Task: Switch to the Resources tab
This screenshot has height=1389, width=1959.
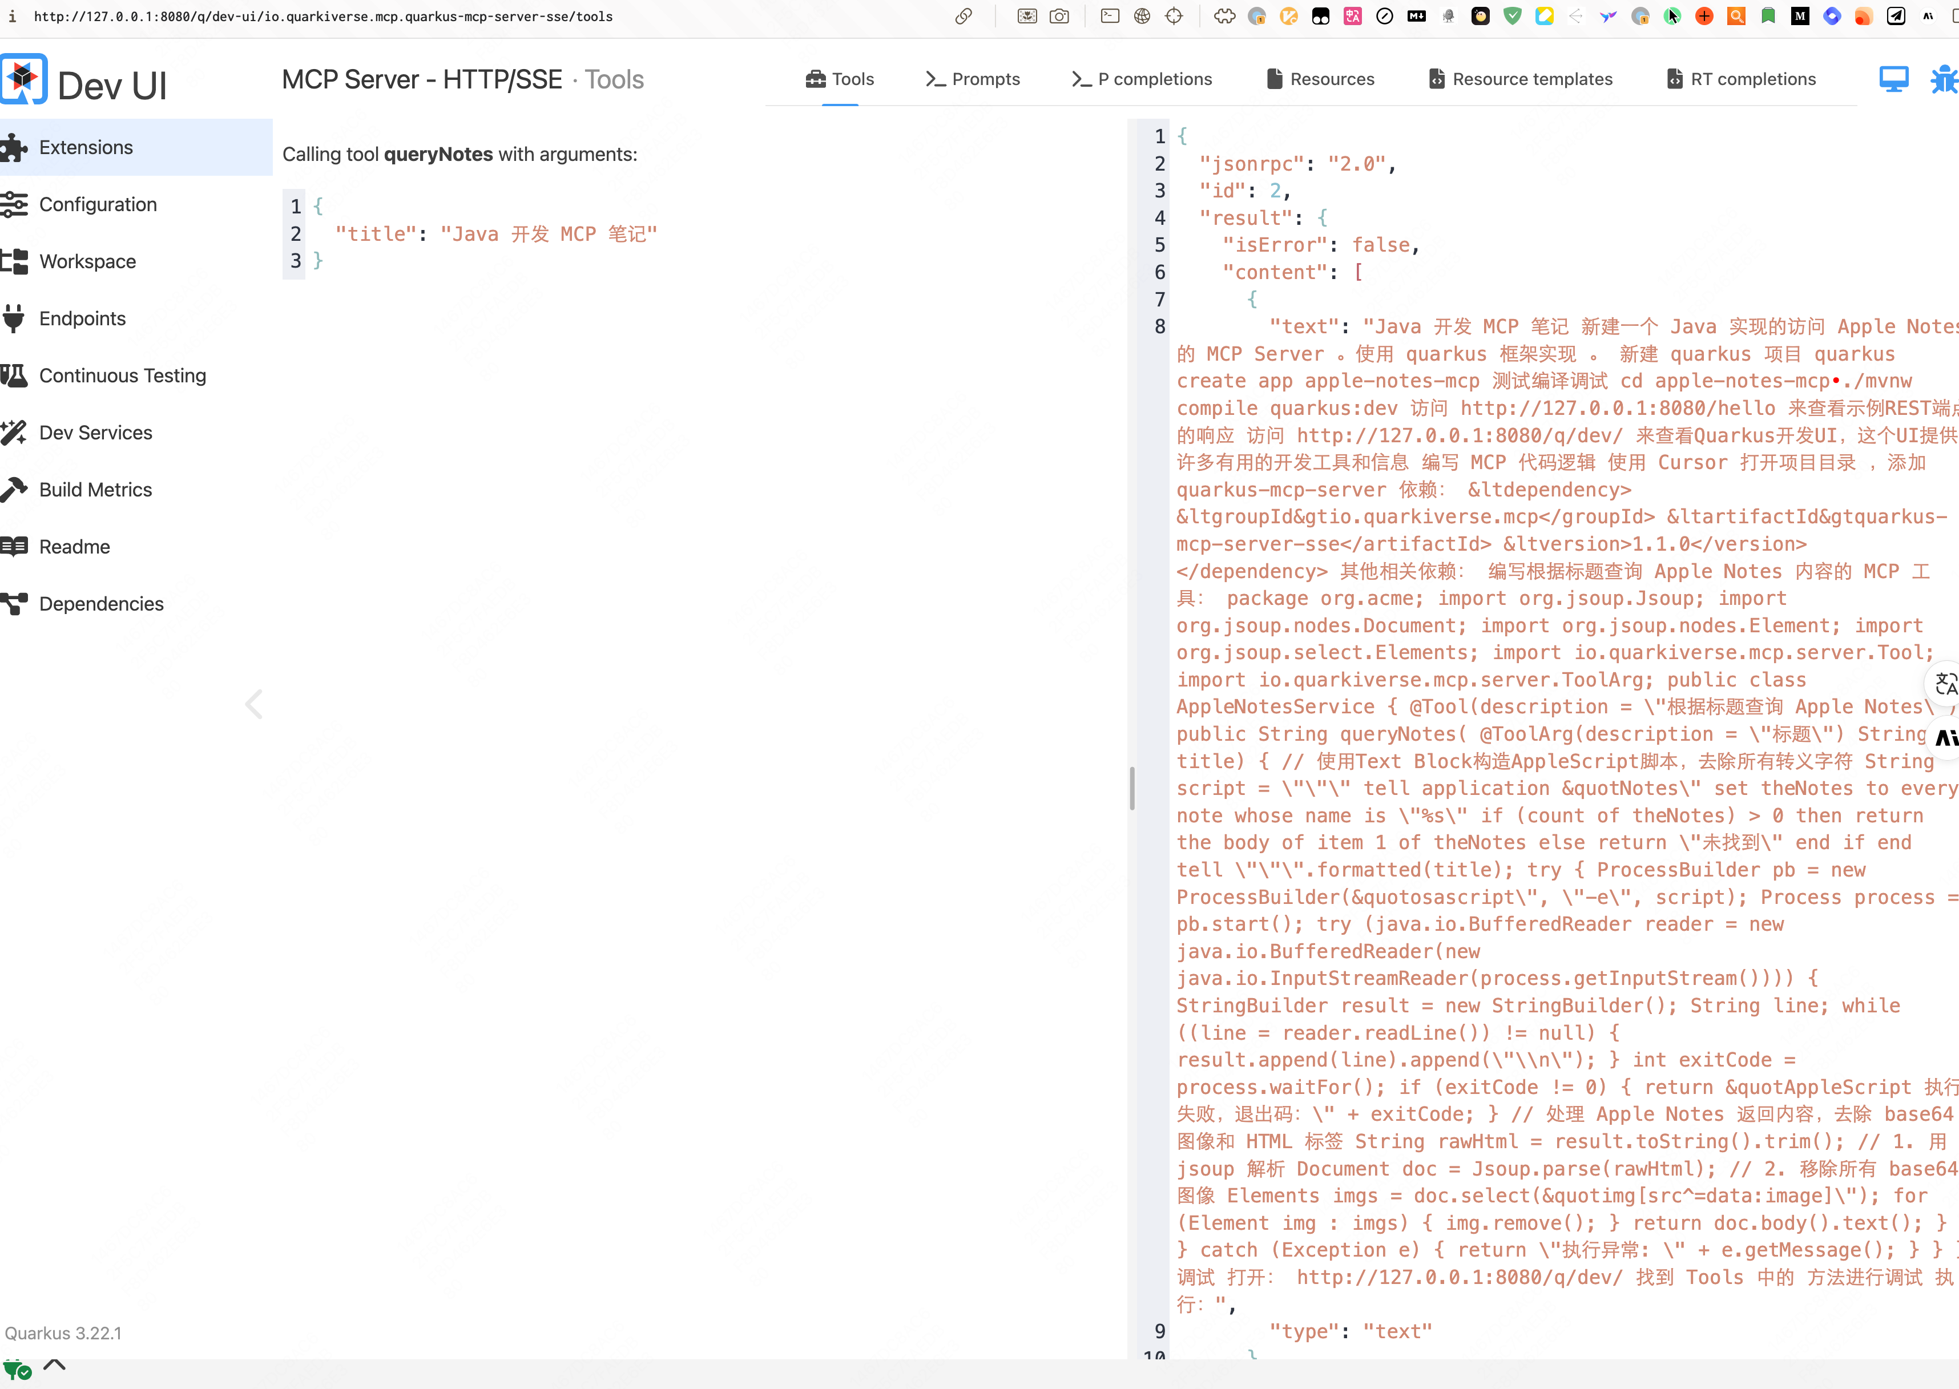Action: 1320,79
